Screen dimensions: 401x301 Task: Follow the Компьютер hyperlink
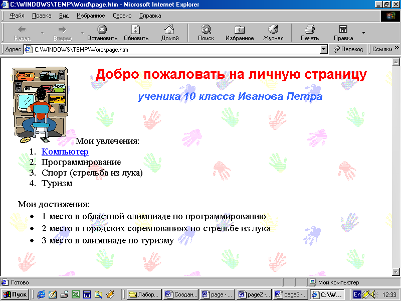click(x=65, y=152)
